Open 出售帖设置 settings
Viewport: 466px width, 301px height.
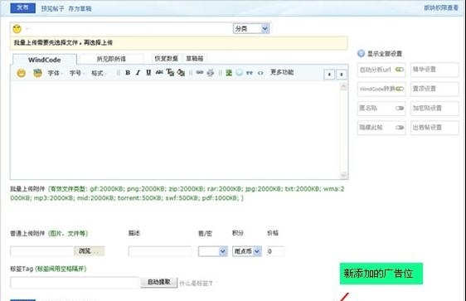click(434, 128)
